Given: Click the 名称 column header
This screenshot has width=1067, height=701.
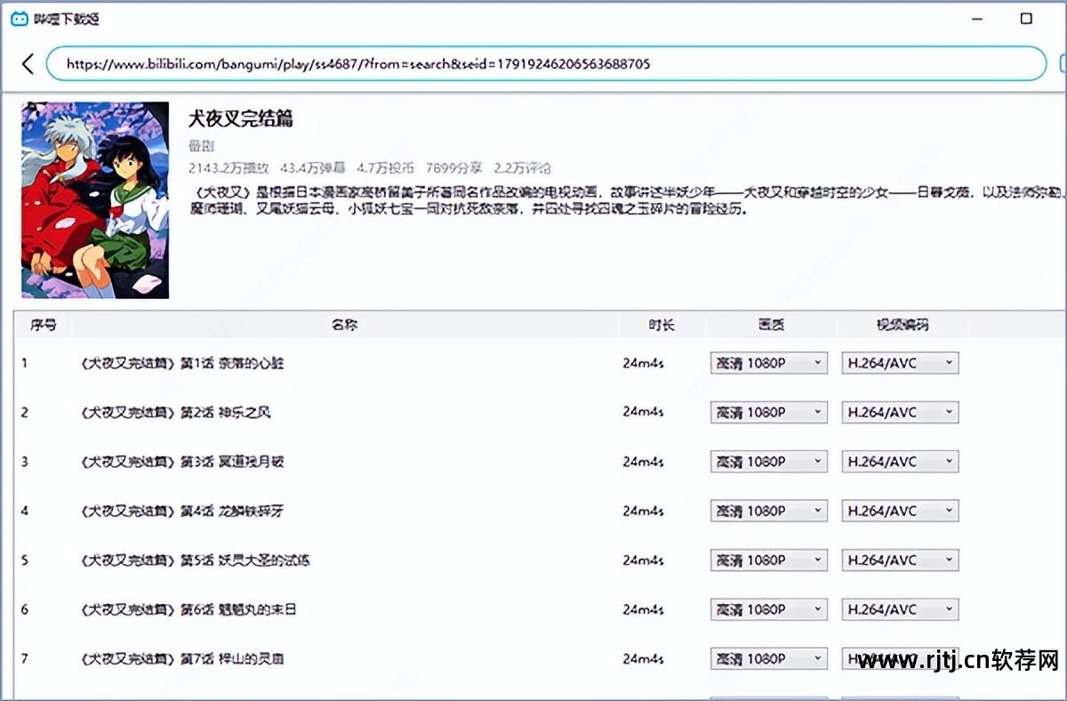Looking at the screenshot, I should click(x=344, y=326).
